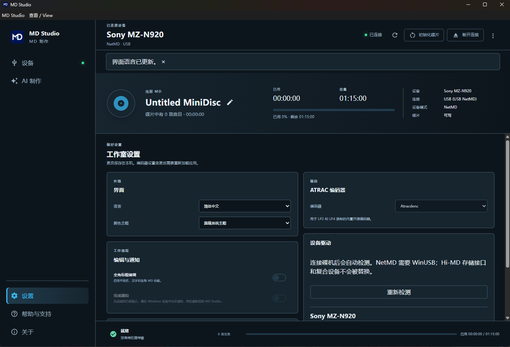Click the 关于 info icon
This screenshot has width=510, height=347.
(x=14, y=332)
